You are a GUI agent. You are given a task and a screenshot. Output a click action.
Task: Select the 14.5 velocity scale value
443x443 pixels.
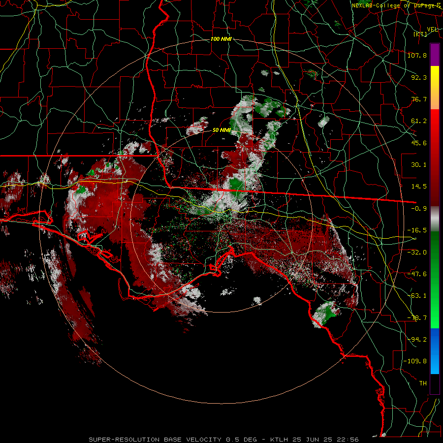[x=419, y=187]
